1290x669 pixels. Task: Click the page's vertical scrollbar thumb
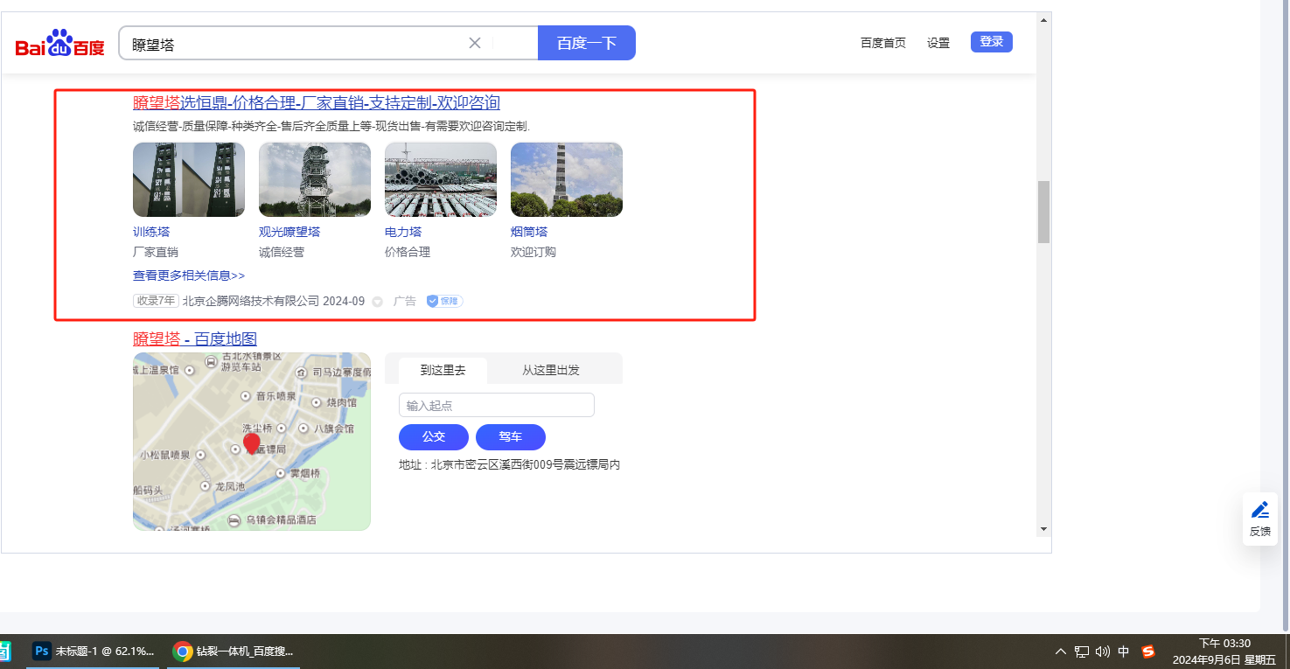click(1043, 212)
